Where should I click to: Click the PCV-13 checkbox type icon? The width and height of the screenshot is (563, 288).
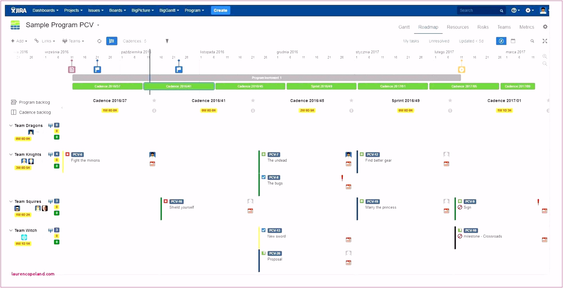click(x=264, y=230)
